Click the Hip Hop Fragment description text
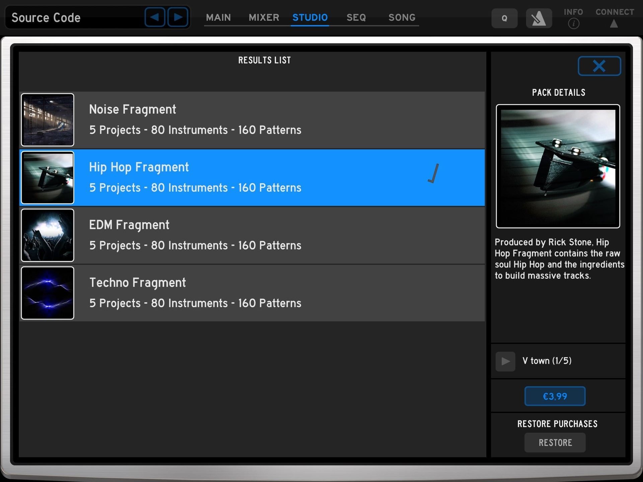Image resolution: width=643 pixels, height=482 pixels. tap(559, 259)
